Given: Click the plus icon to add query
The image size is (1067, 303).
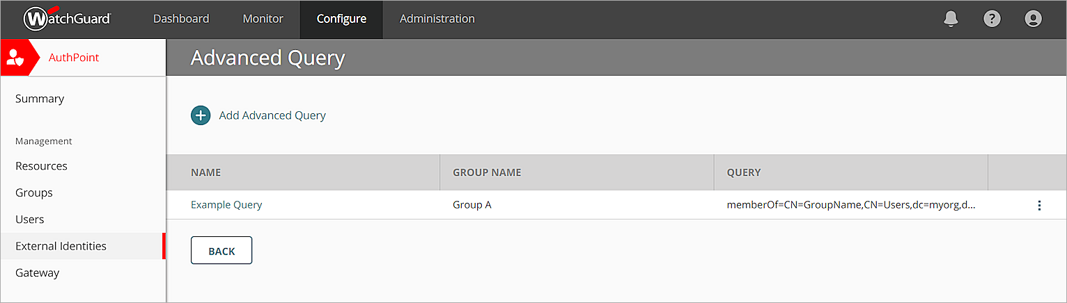Looking at the screenshot, I should click(201, 115).
